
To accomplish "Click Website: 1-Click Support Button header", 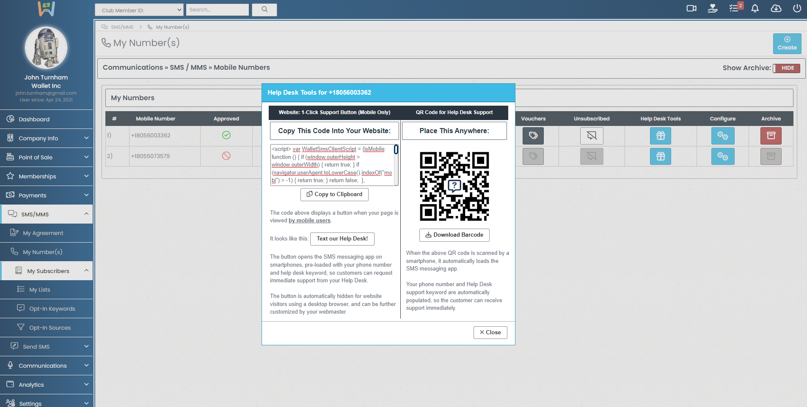I will tap(334, 112).
